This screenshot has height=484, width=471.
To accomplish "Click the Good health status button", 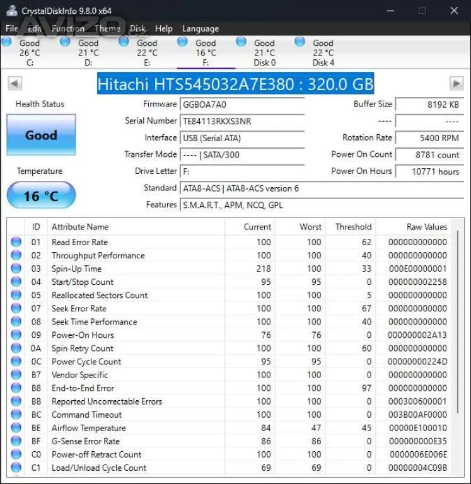I will pyautogui.click(x=41, y=135).
